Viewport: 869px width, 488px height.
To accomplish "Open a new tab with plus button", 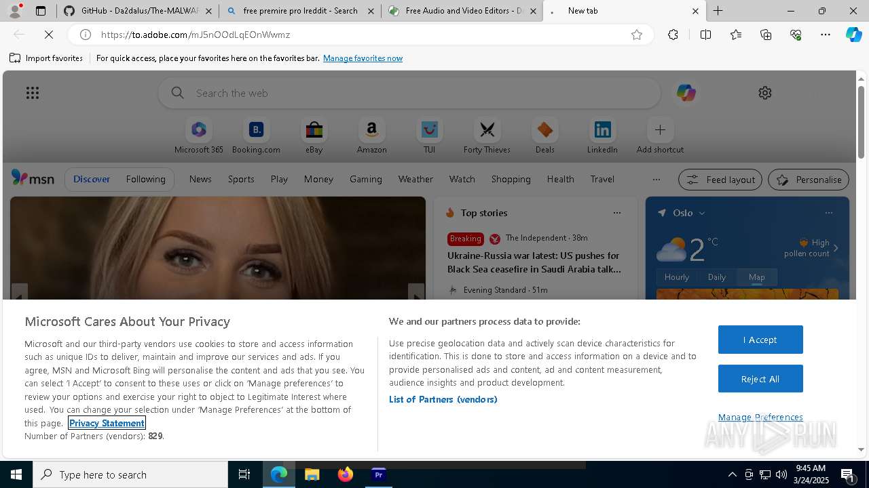I will coord(718,11).
